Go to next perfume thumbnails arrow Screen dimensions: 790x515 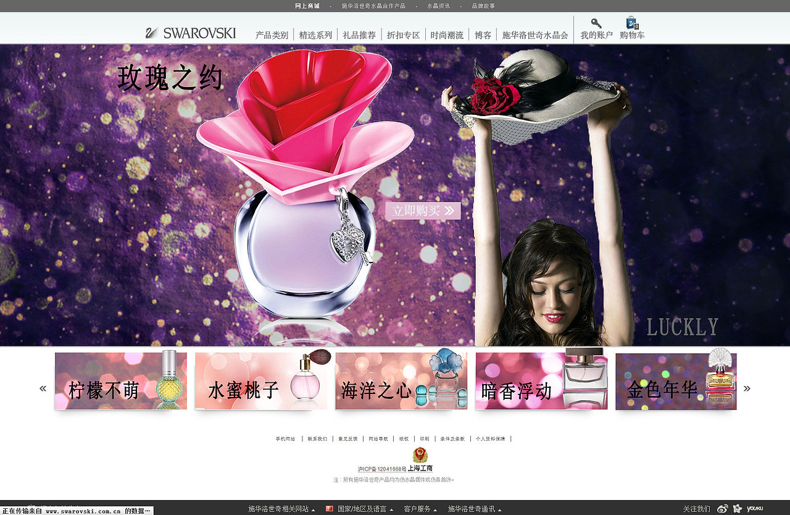[x=747, y=388]
